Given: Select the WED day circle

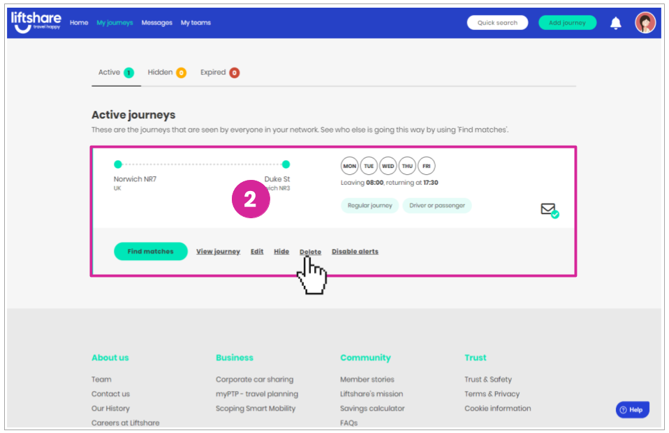Looking at the screenshot, I should [x=388, y=166].
